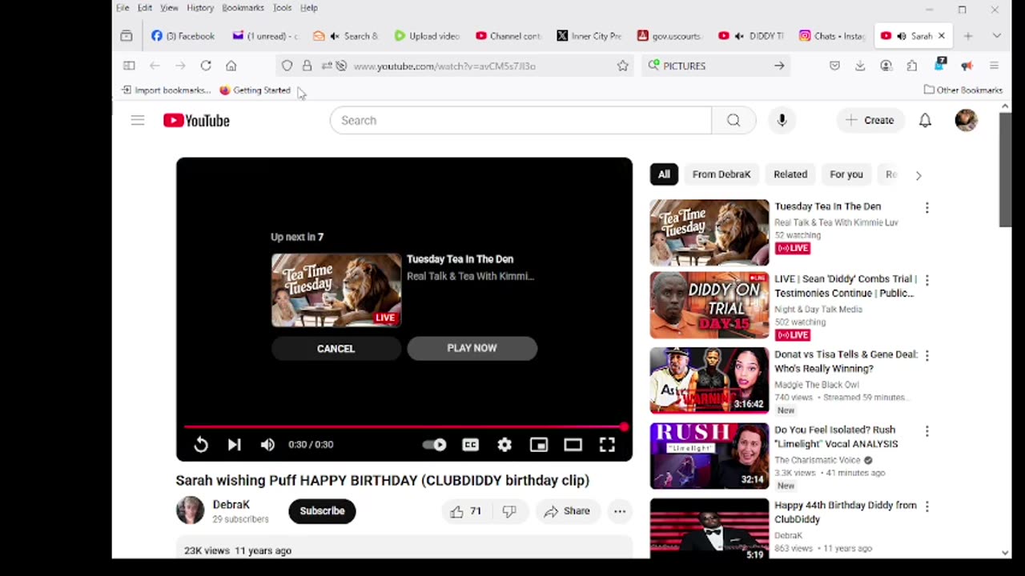Open options for Donat vs Tisa Tells video
Viewport: 1025px width, 576px height.
(927, 356)
